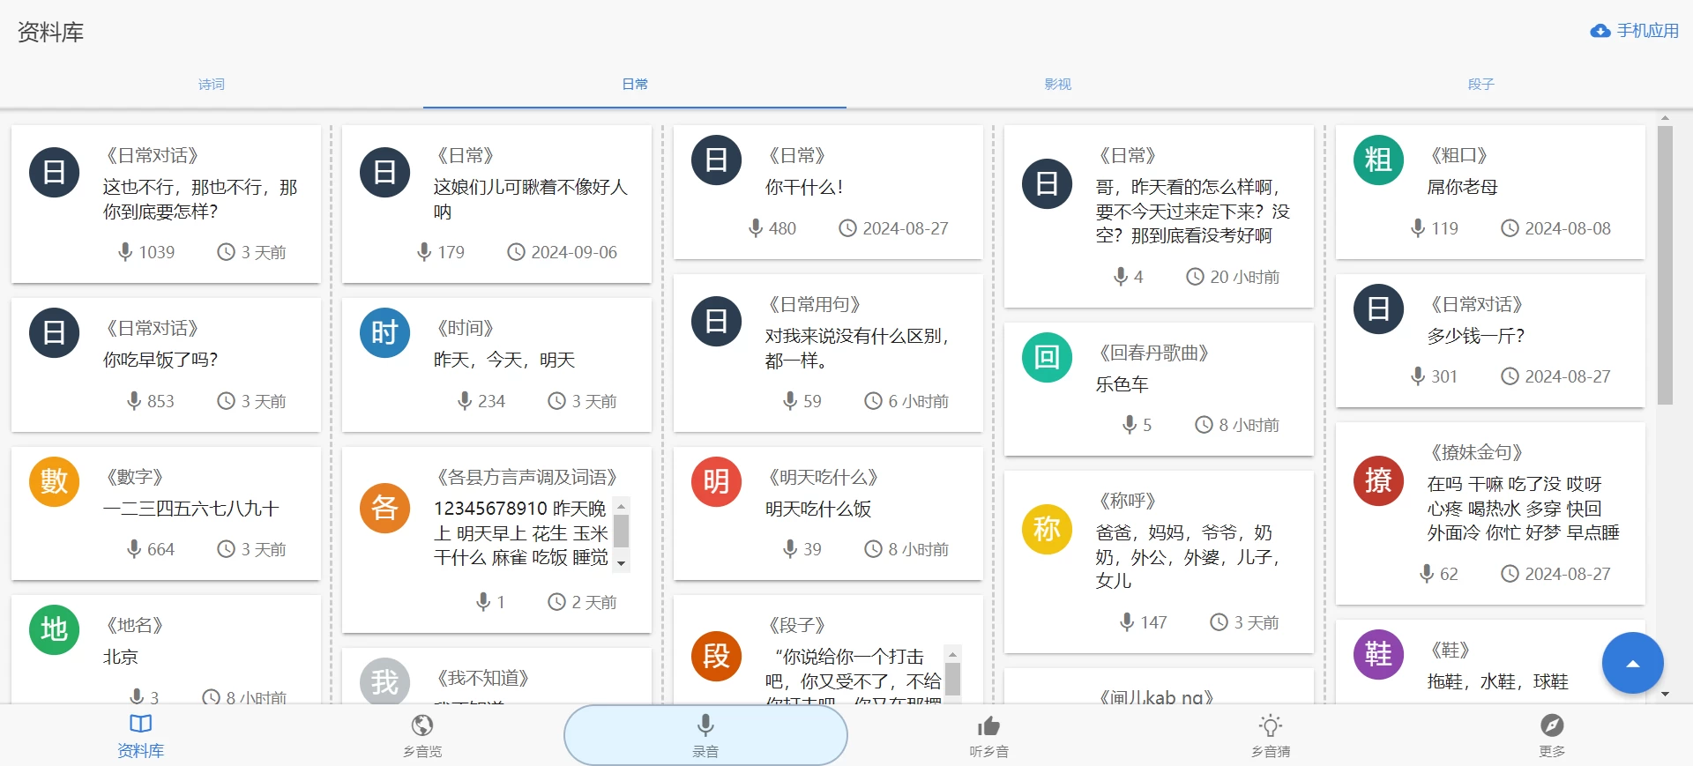1693x766 pixels.
Task: Click the 日 avatar of 多少钱一斤 card
Action: click(x=1379, y=309)
